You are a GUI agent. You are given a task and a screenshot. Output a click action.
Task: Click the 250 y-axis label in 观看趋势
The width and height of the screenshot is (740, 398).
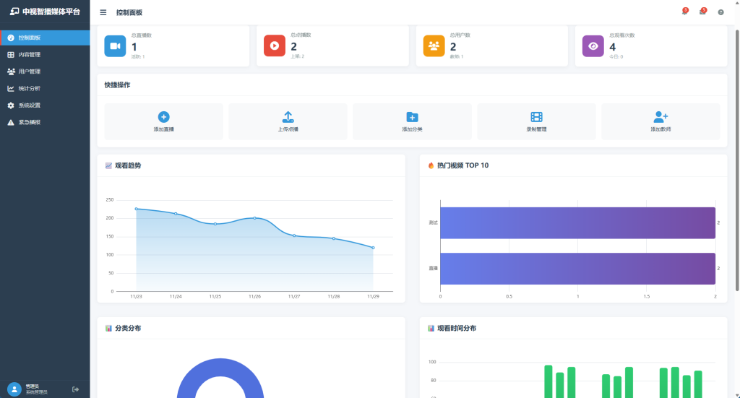click(x=110, y=200)
